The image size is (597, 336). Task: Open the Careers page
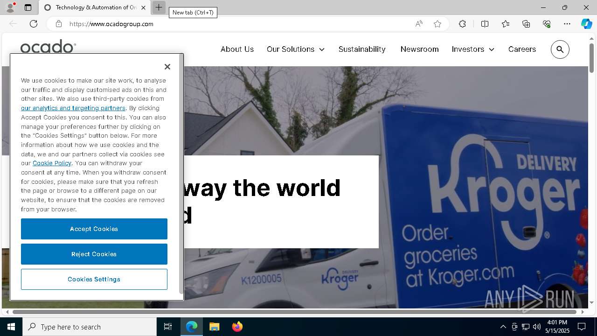[522, 49]
